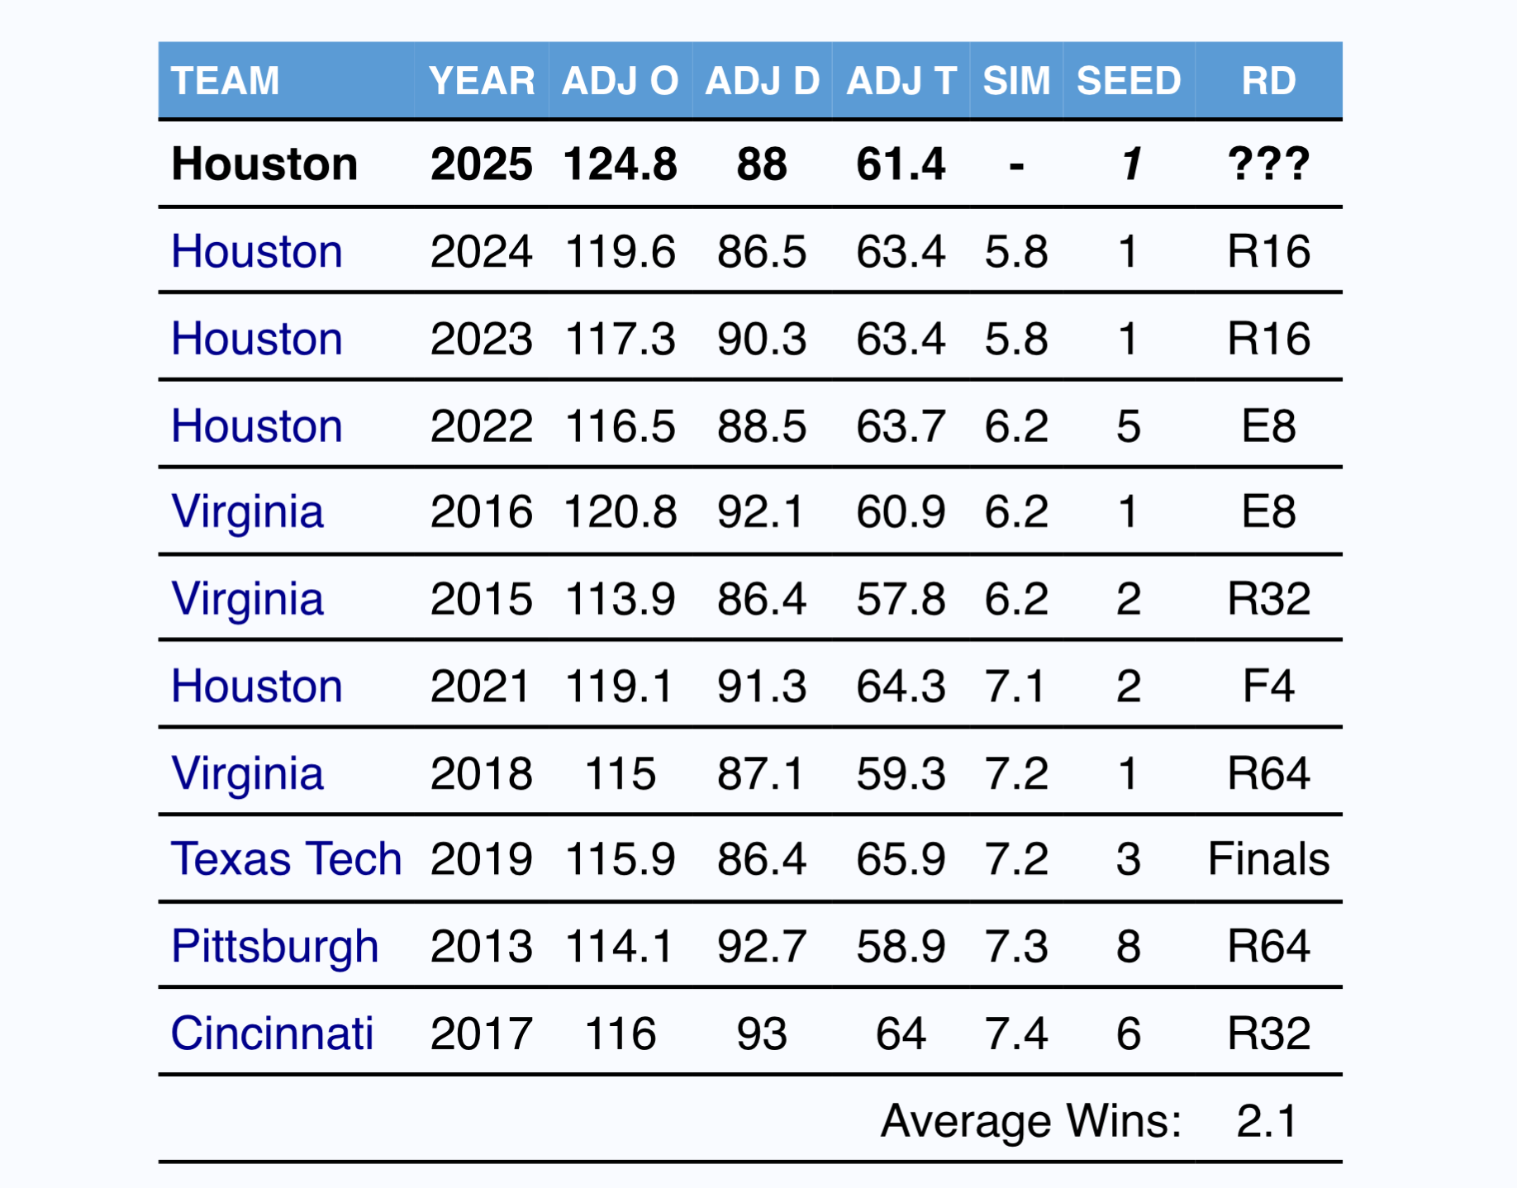Click the ??? round cell for Houston 2025
This screenshot has width=1517, height=1188.
click(x=1268, y=164)
